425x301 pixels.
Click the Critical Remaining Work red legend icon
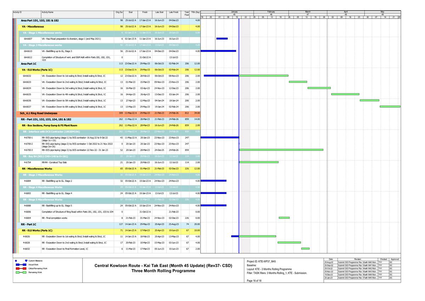21,268
